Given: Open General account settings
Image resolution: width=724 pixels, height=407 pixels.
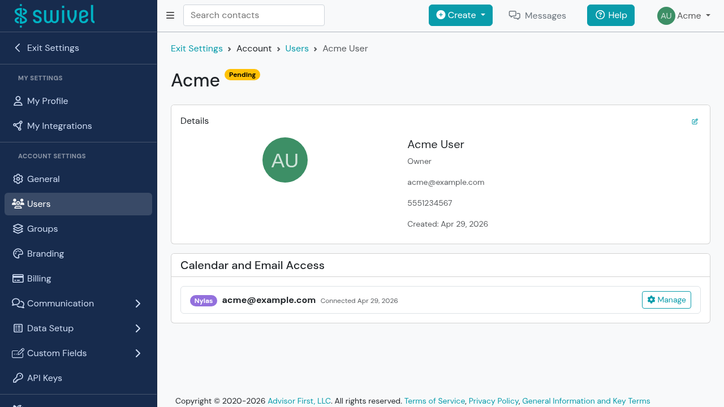Looking at the screenshot, I should pyautogui.click(x=78, y=179).
